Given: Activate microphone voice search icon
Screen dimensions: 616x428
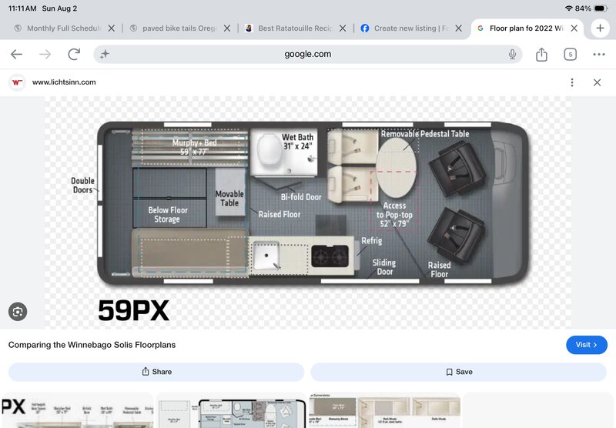Looking at the screenshot, I should tap(512, 54).
